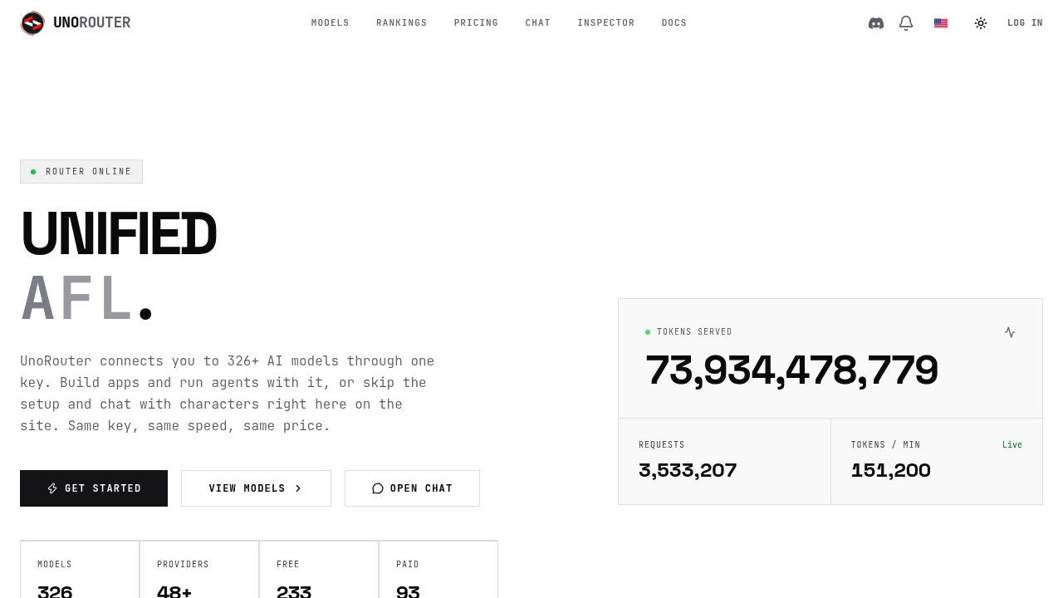
Task: Click the Tokens / Min value 151,200
Action: pyautogui.click(x=891, y=471)
